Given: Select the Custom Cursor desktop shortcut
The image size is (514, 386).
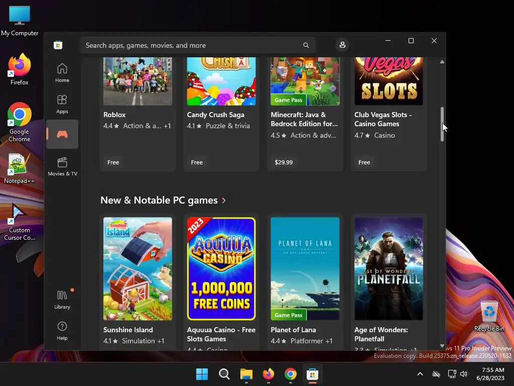Looking at the screenshot, I should 20,222.
